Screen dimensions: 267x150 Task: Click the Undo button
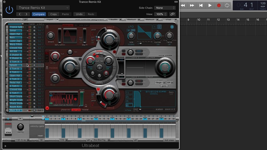[79, 14]
